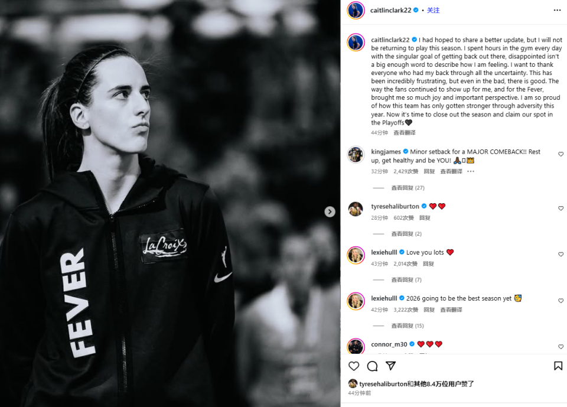Share the post via paper plane icon
Viewport: 567px width, 407px height.
click(x=390, y=366)
